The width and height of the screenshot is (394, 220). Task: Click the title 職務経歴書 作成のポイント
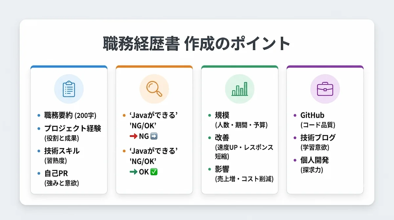(197, 43)
